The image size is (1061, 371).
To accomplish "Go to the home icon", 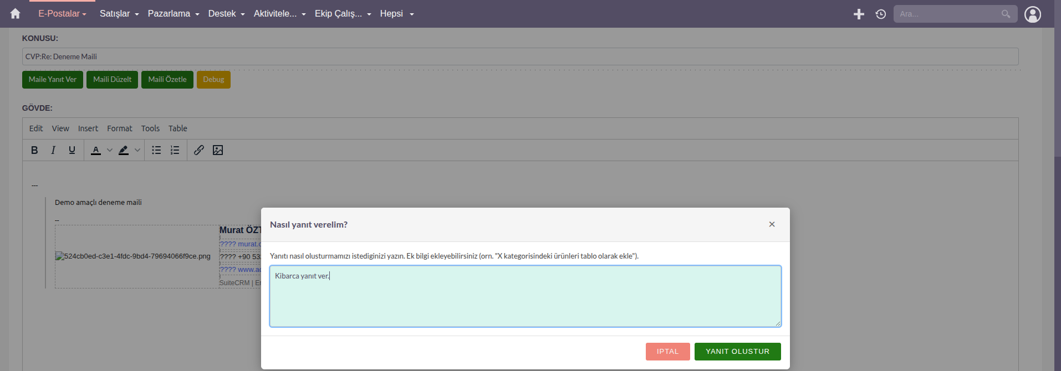I will coord(15,14).
